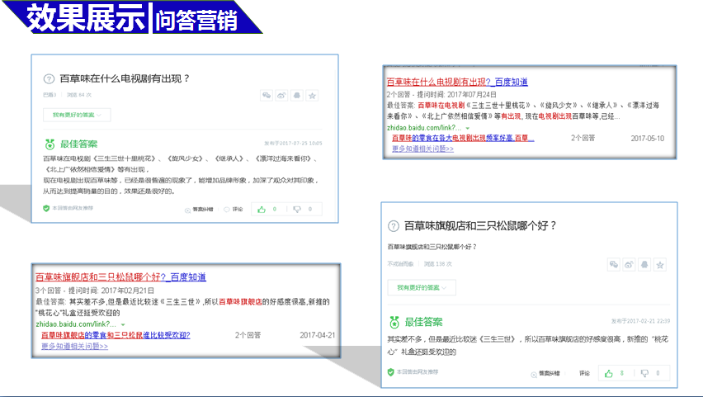Click the medal icon of 电视剧 最佳答案
The image size is (703, 397).
[50, 144]
